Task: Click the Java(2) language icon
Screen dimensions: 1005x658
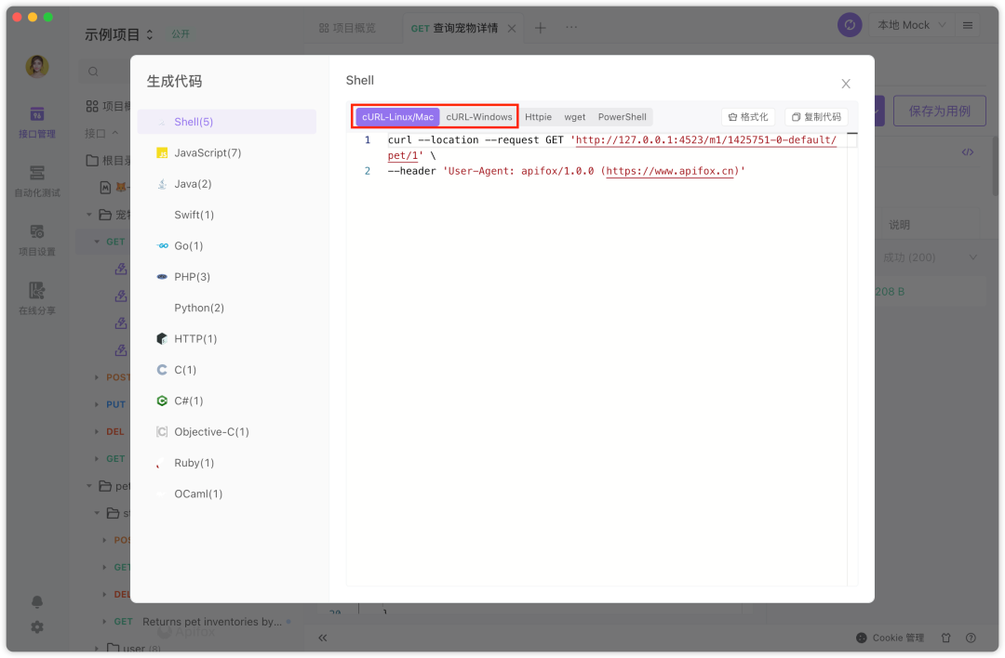Action: (x=162, y=184)
